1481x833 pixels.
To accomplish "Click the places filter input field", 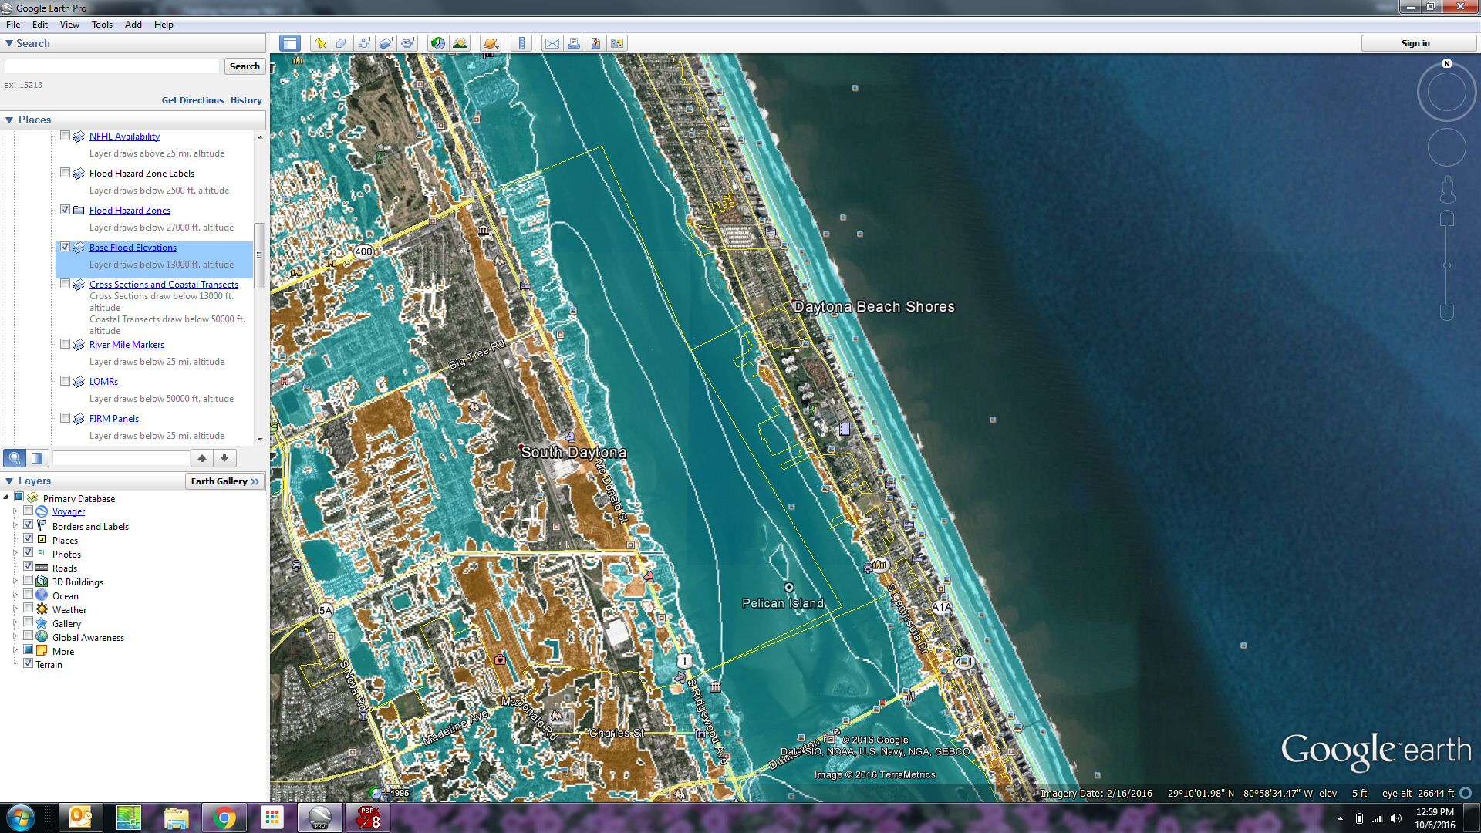I will (x=120, y=458).
